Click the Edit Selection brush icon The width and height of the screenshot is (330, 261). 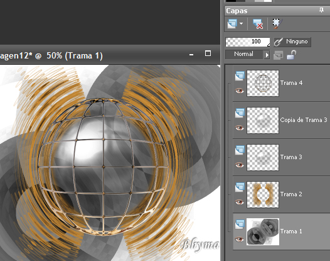[x=277, y=24]
